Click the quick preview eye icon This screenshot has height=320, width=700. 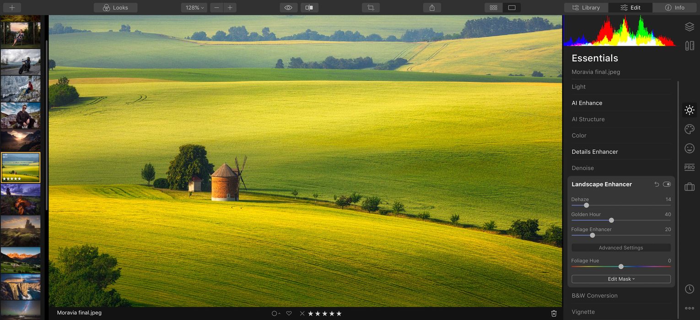pos(288,7)
